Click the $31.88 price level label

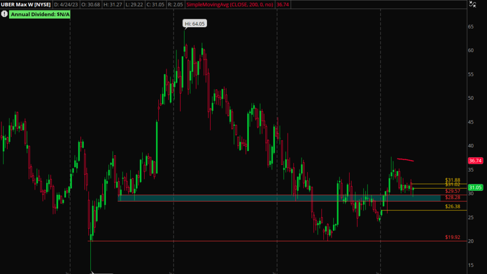coord(452,180)
